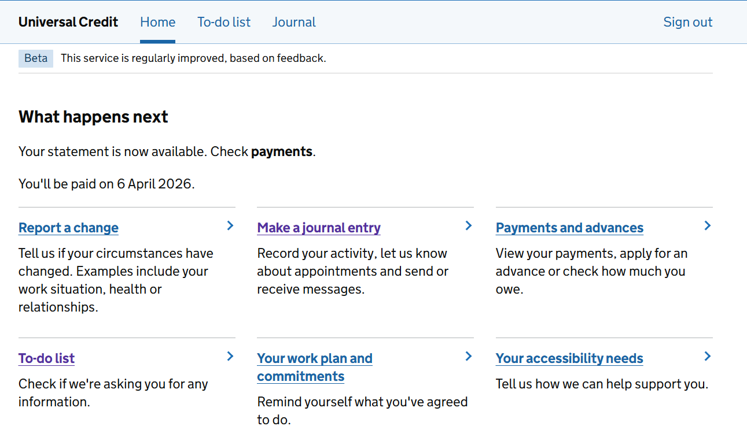Open the To-do list card heading link
This screenshot has height=441, width=747.
(x=46, y=358)
